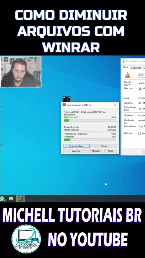Select the video file thumbnail on the desktop

[67, 99]
